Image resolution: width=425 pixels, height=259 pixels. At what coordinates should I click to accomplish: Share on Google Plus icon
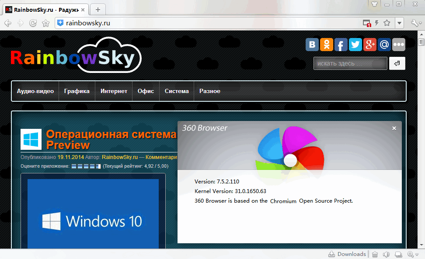(x=370, y=45)
